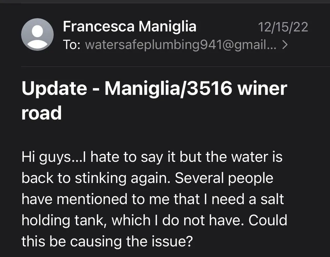Image resolution: width=330 pixels, height=257 pixels.
Task: Click "Several people" in the email body
Action: point(224,178)
